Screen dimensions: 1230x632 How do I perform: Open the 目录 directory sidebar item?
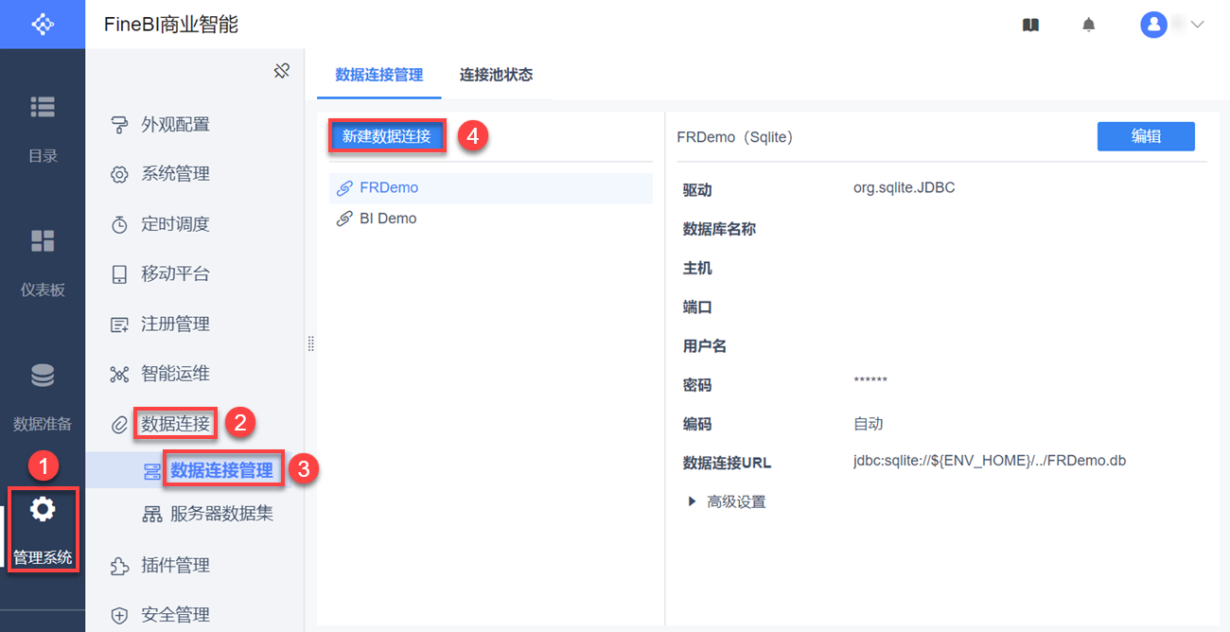pos(43,129)
